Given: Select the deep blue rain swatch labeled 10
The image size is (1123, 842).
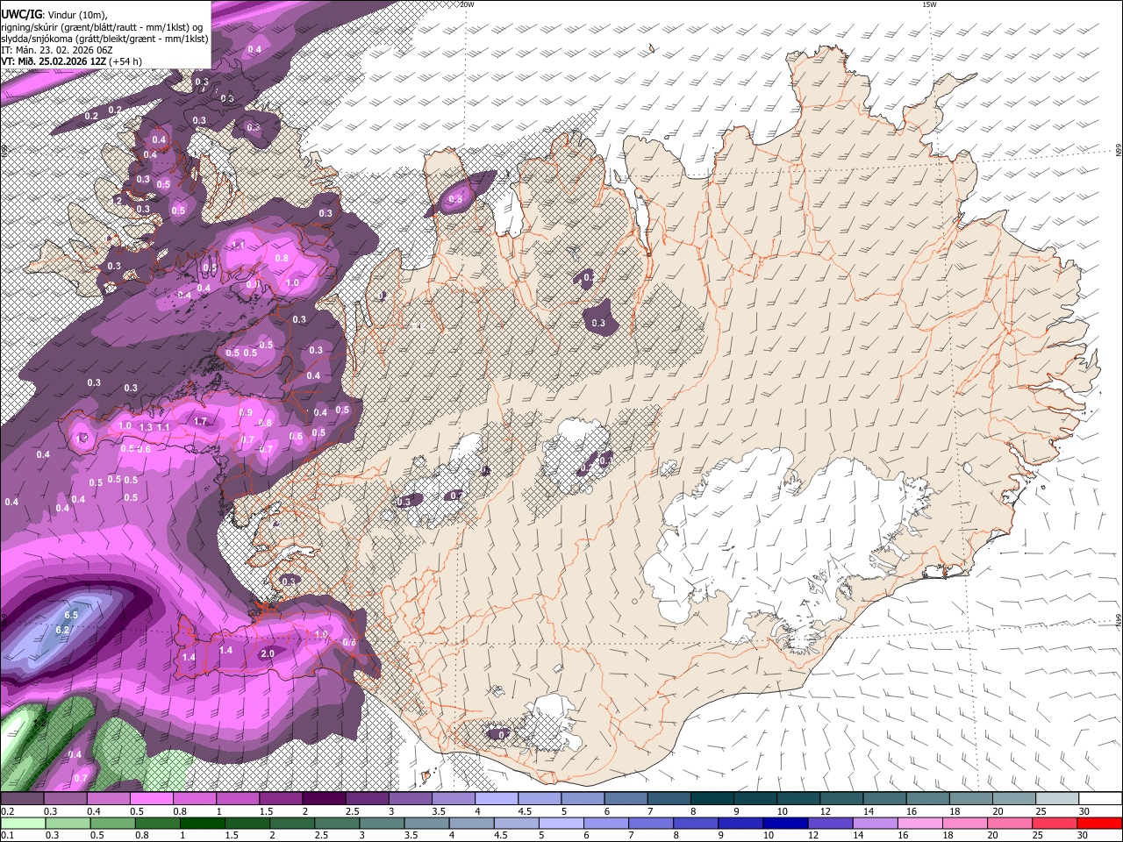Looking at the screenshot, I should [784, 823].
